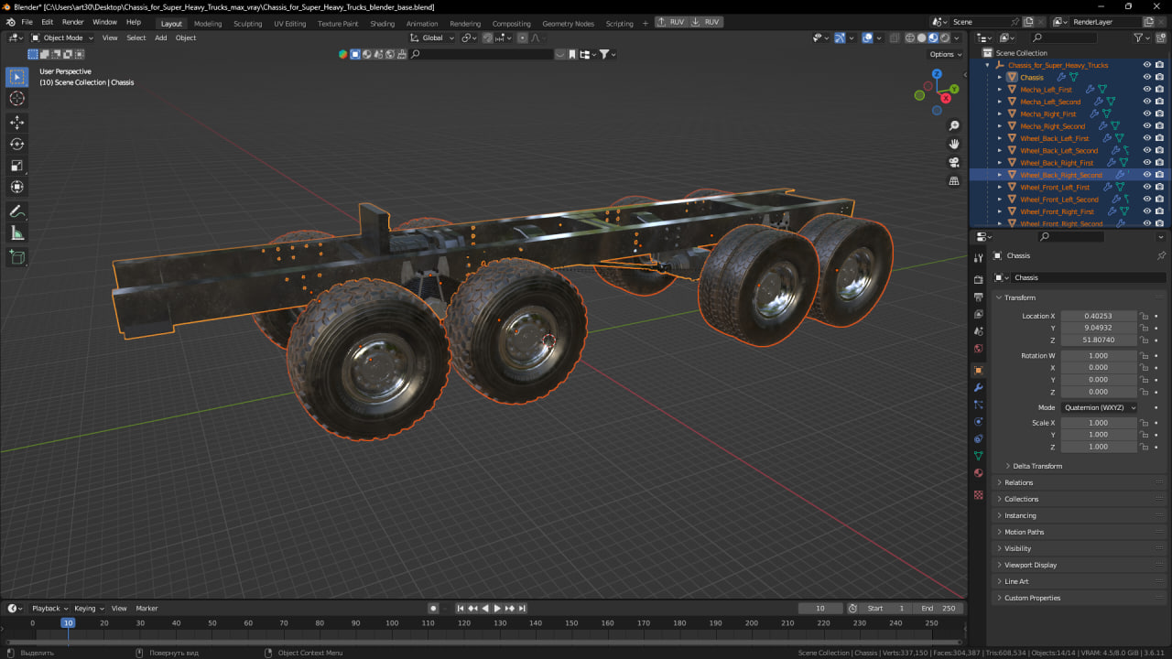Expand the Chassis tree item arrow

click(x=1000, y=77)
